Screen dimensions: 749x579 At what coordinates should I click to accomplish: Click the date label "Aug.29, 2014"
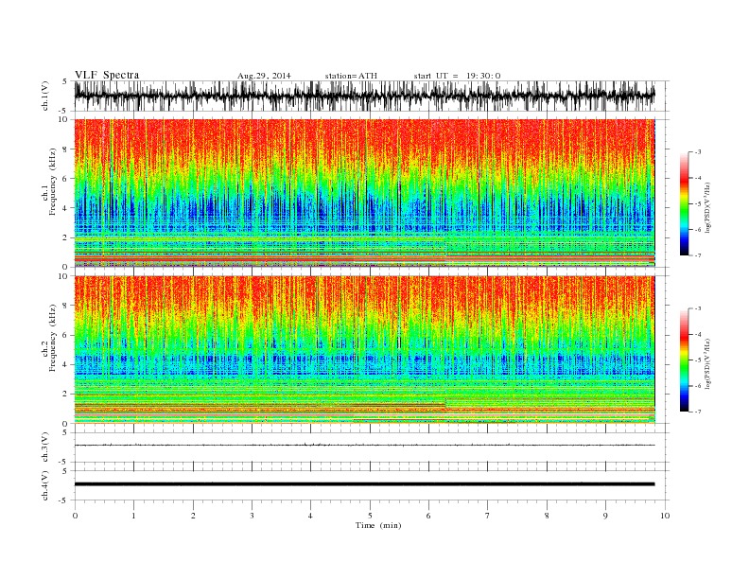click(264, 76)
